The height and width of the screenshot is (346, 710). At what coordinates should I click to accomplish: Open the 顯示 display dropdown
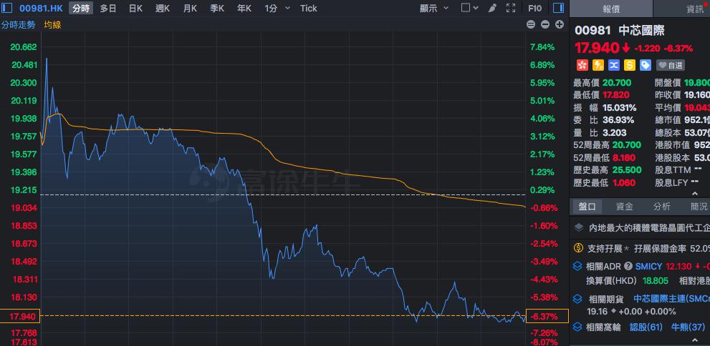433,8
